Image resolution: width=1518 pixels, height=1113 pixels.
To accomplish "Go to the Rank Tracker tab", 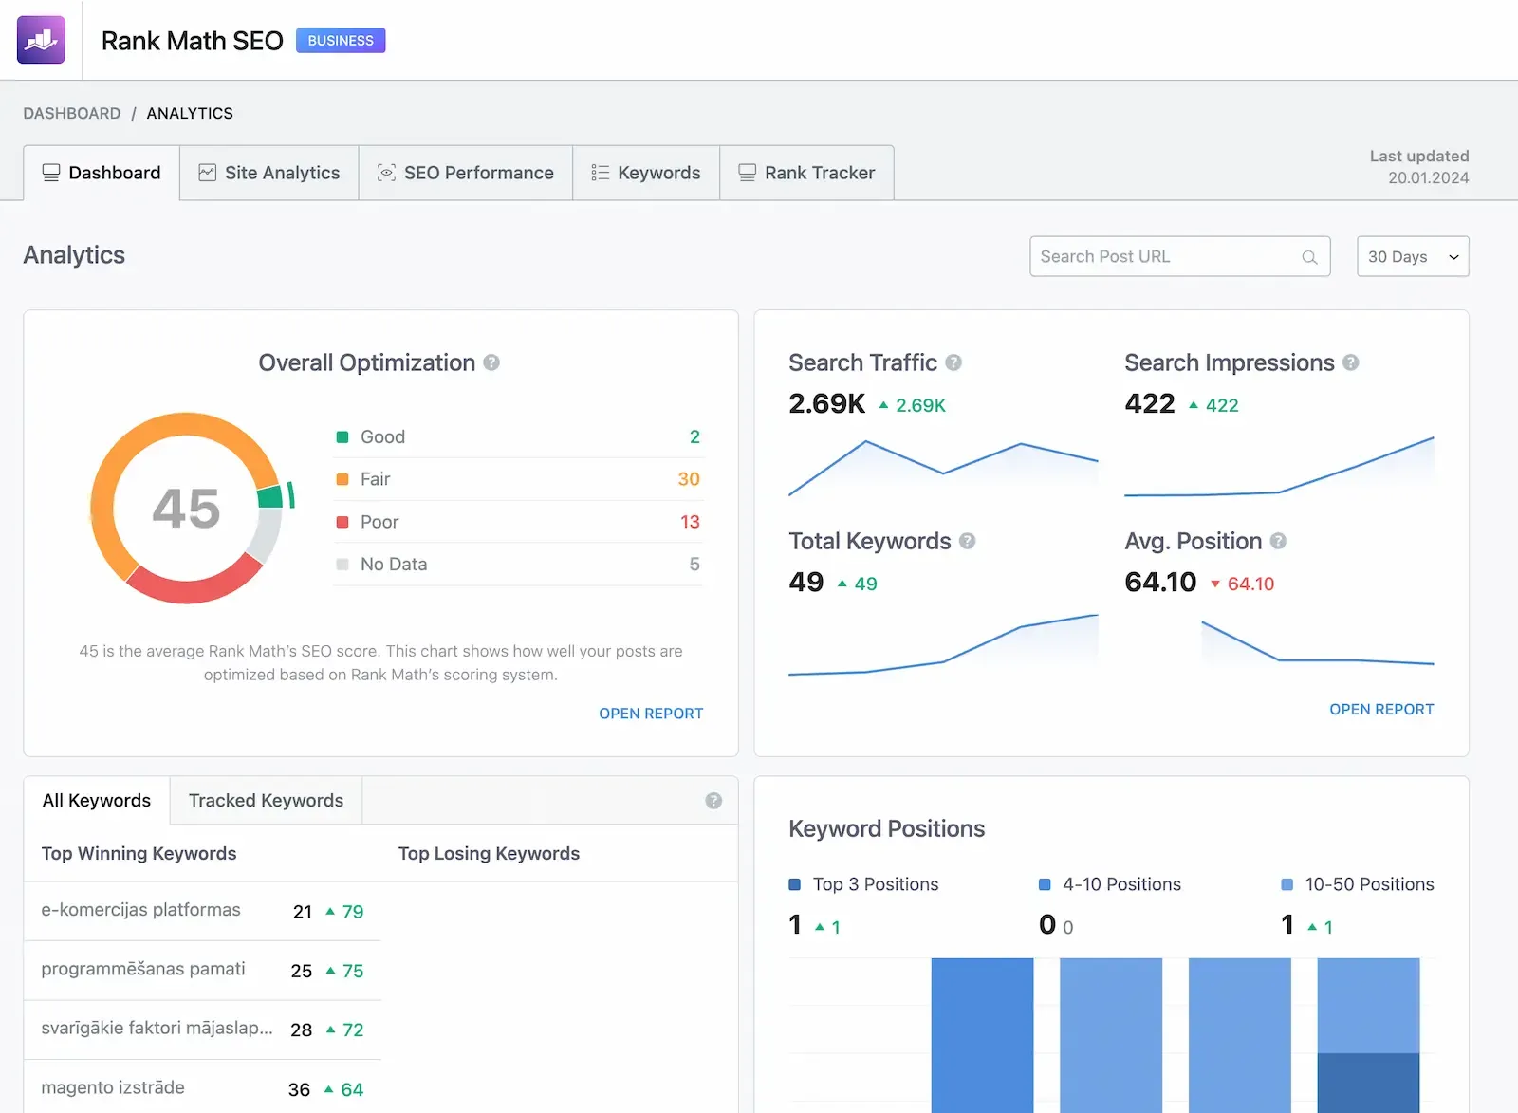I will [x=807, y=173].
